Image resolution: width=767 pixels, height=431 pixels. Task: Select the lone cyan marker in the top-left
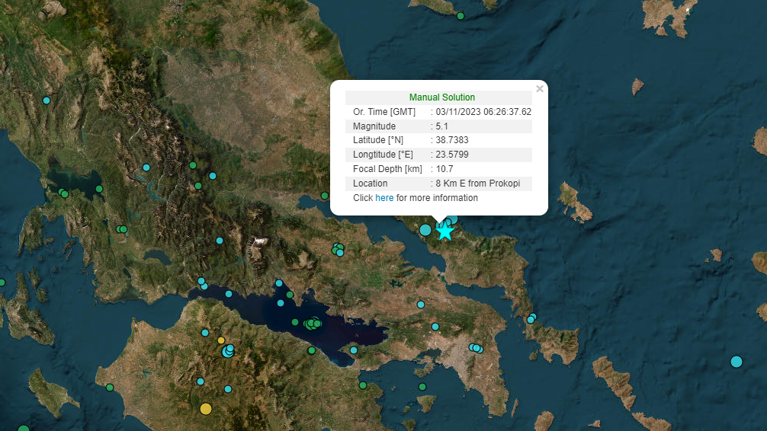(47, 101)
